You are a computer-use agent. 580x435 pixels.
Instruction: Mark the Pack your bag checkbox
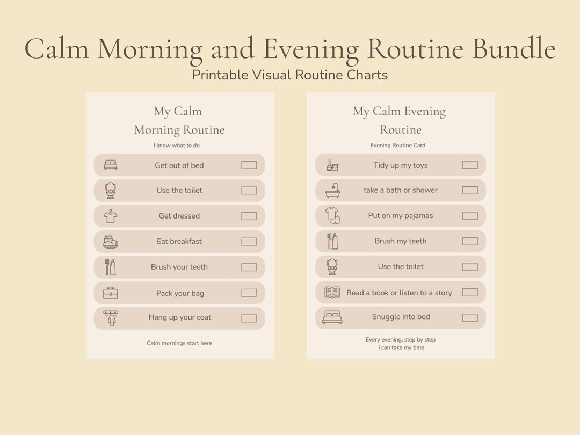point(249,293)
